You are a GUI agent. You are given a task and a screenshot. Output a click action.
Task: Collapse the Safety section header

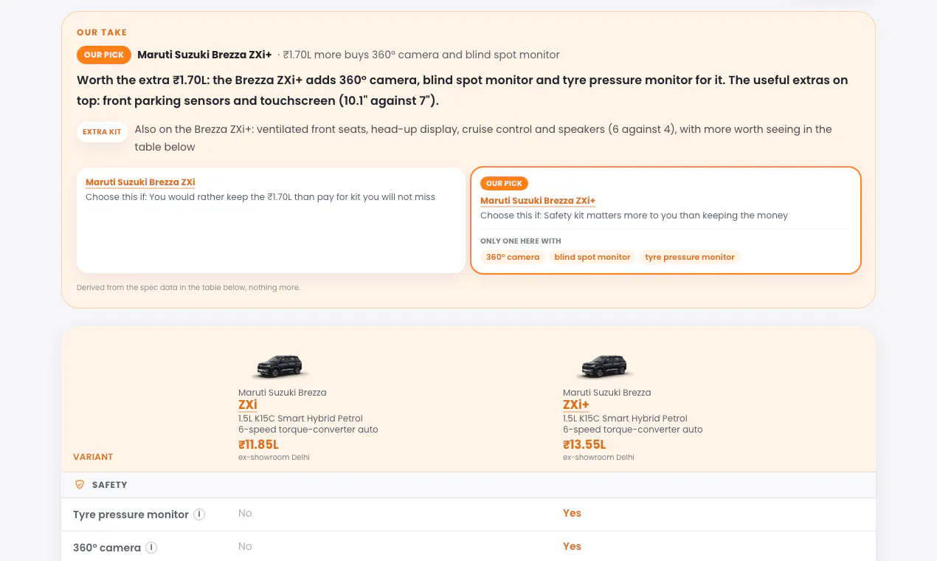(x=468, y=485)
